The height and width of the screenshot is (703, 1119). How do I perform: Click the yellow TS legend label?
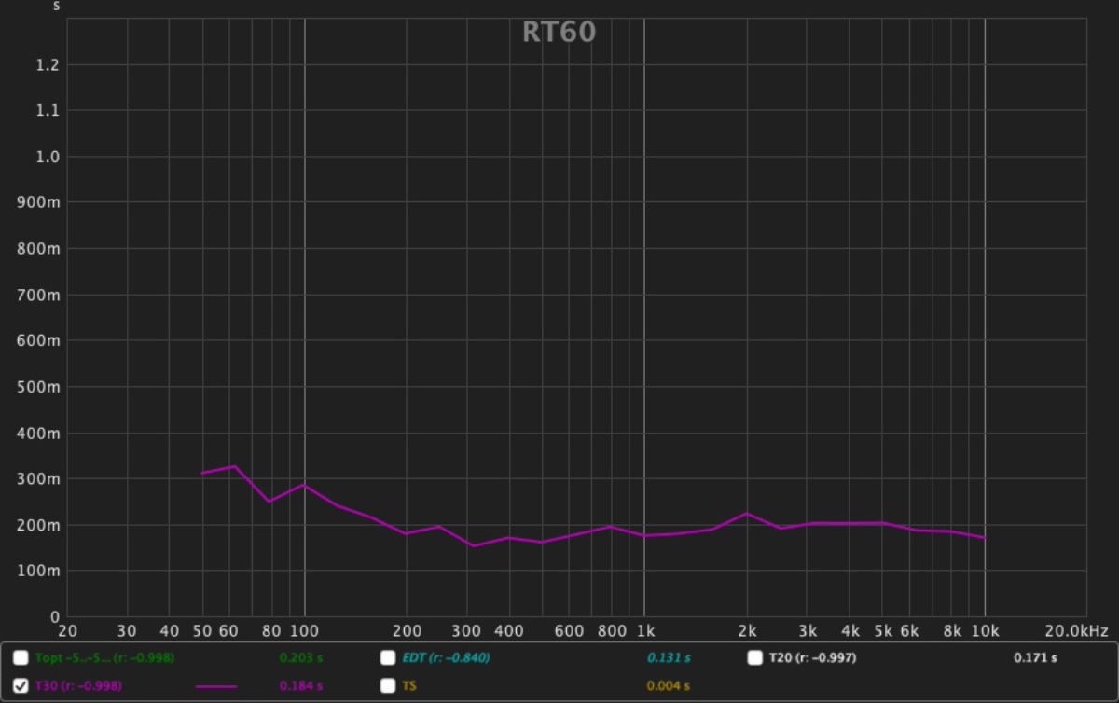[408, 686]
